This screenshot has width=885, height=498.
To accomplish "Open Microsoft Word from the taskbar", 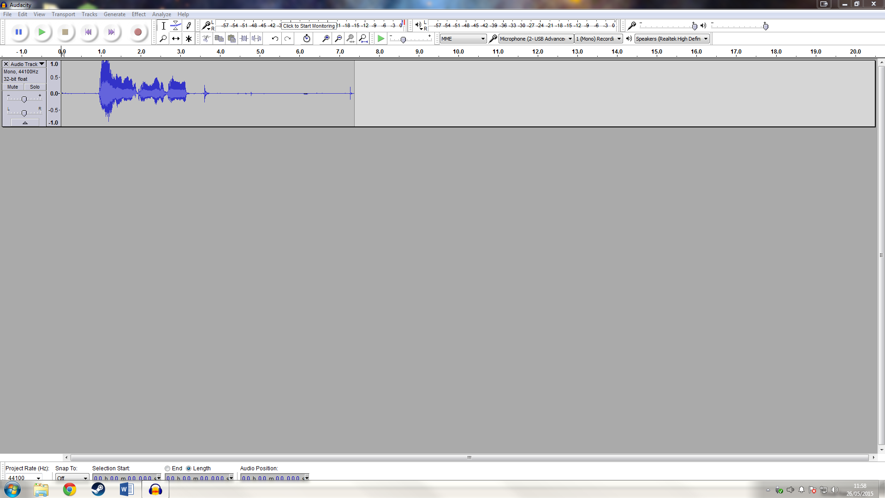I will pos(127,489).
